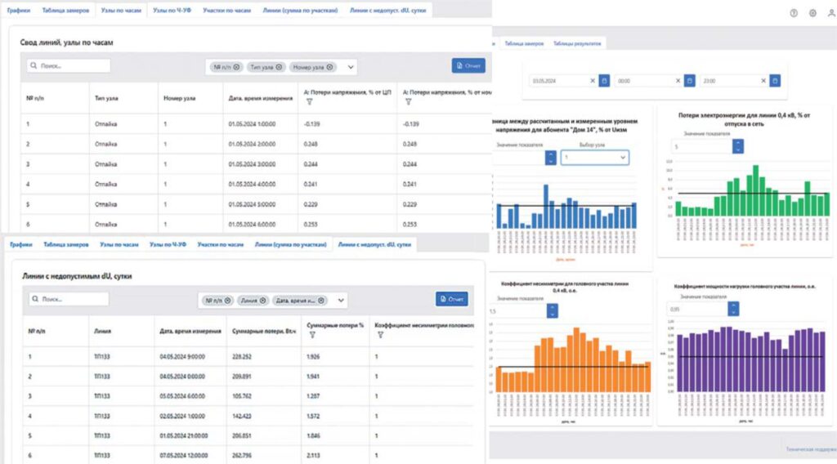Open time picker beside the 23:00 field
This screenshot has height=464, width=837.
775,81
